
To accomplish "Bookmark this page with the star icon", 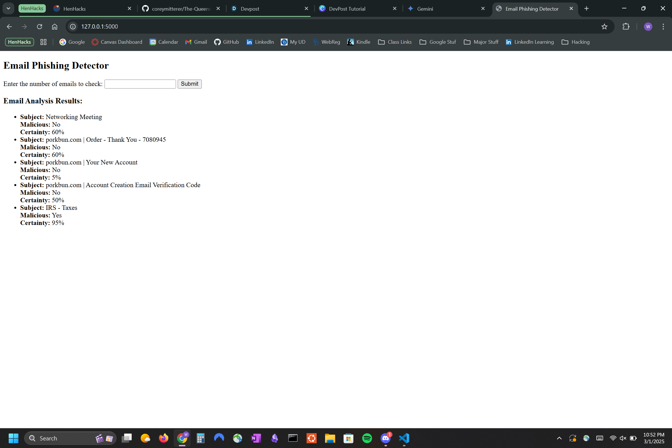I will click(604, 27).
